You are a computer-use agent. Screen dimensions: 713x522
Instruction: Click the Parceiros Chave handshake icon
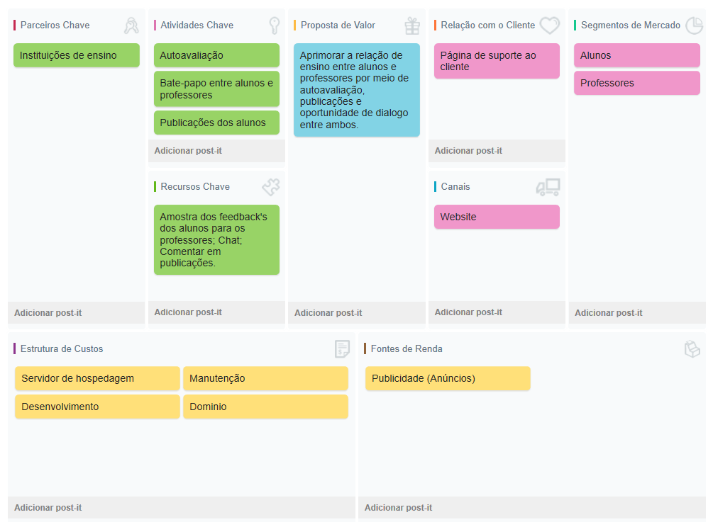[x=131, y=25]
